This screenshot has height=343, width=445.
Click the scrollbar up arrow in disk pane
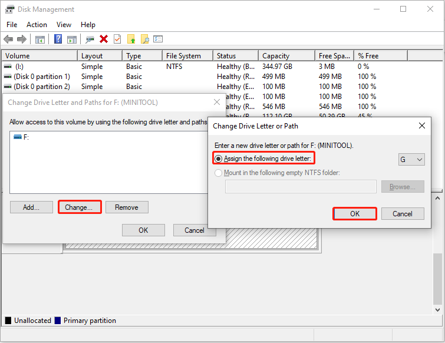coord(437,198)
